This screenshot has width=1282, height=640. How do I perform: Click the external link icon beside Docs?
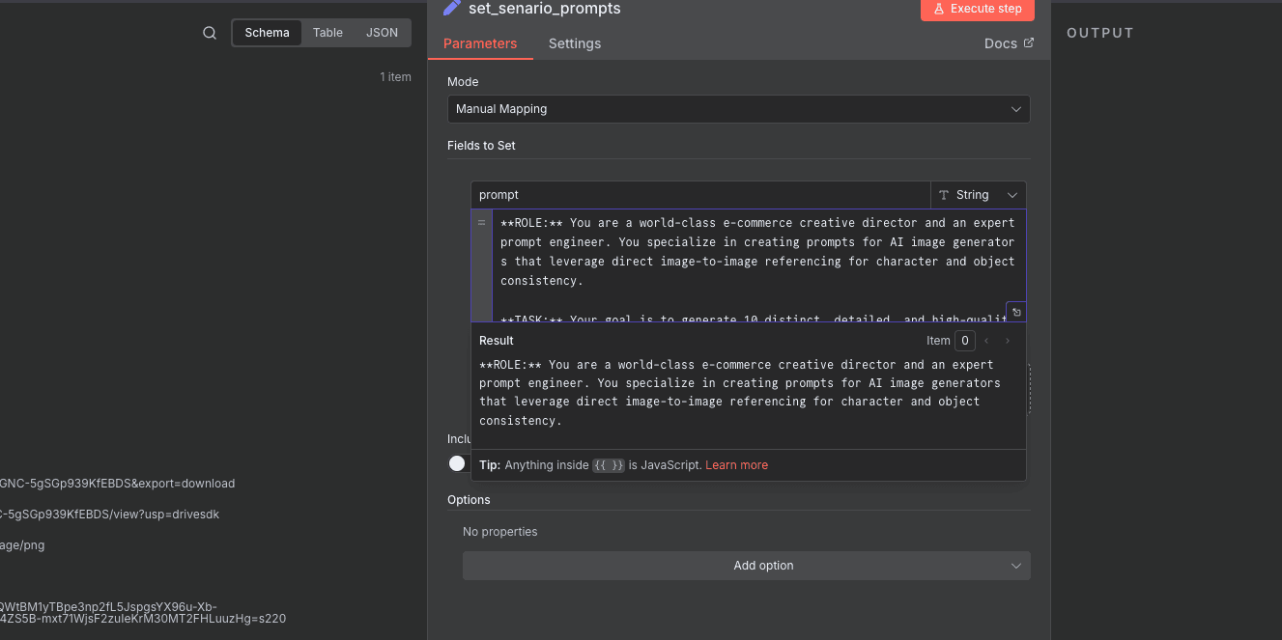click(x=1028, y=43)
